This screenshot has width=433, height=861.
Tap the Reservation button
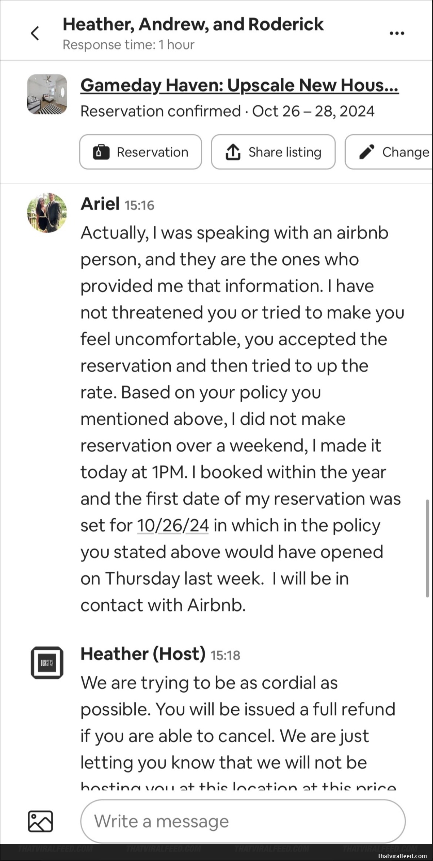[141, 152]
